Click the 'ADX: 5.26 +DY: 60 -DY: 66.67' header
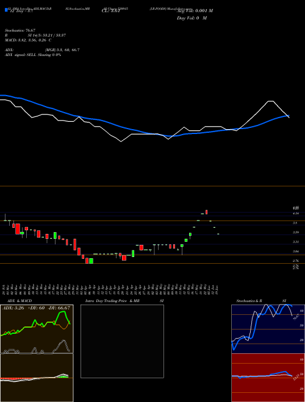Viewport: 305px width, 402px height. [x=36, y=308]
